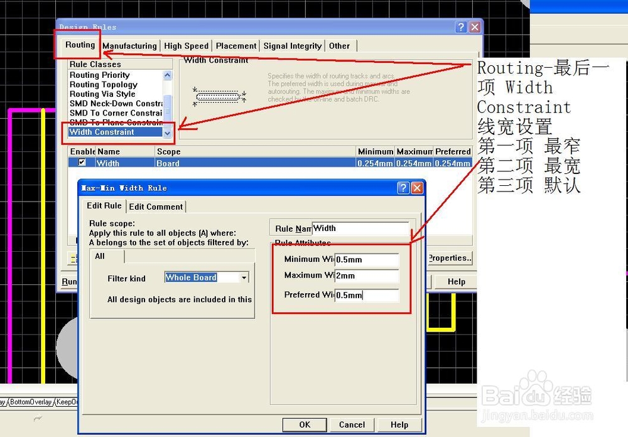The image size is (628, 437).
Task: Click the Preferred Width field
Action: tap(367, 295)
